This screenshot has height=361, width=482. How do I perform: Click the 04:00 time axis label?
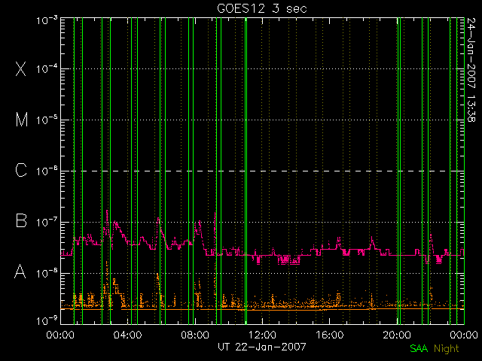click(127, 334)
